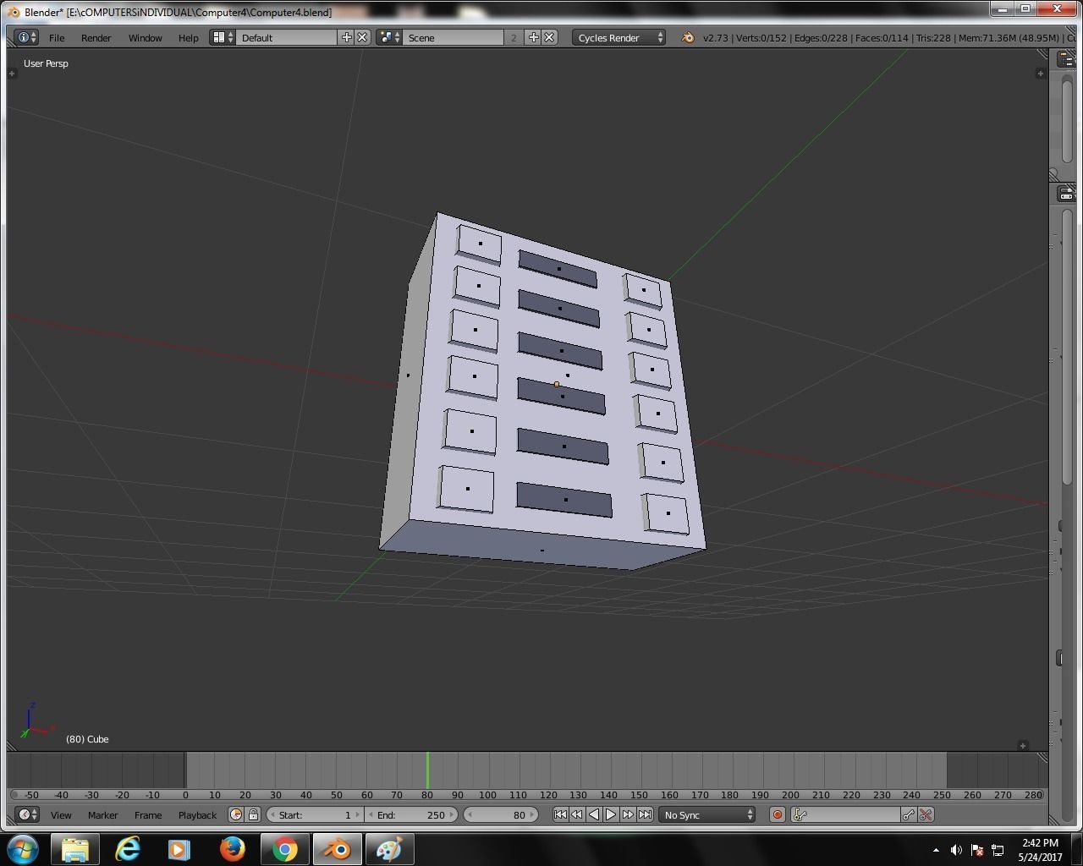Click the End frame field
Viewport: 1083px width, 866px height.
coord(410,814)
